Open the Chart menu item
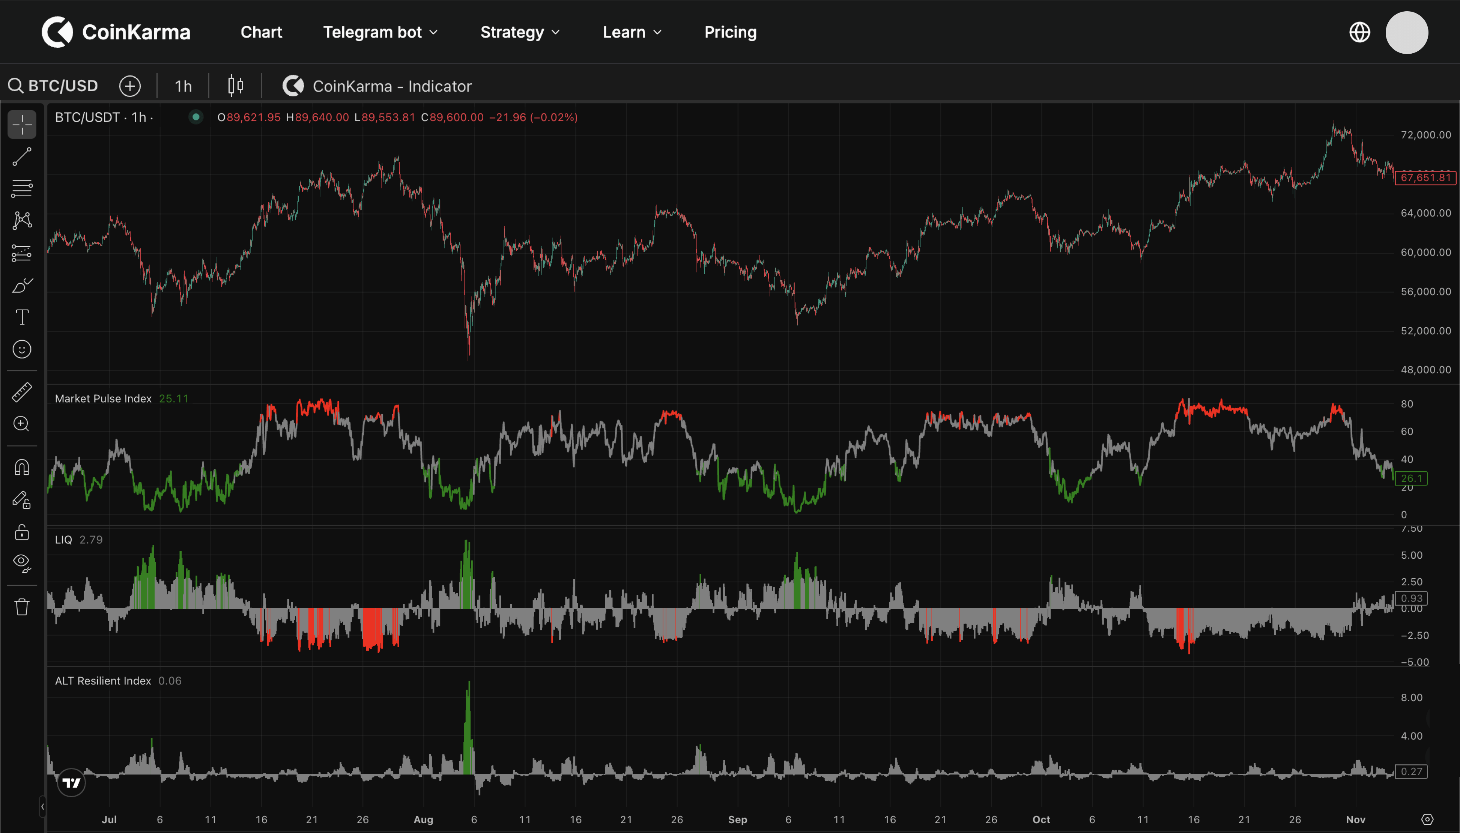 [x=261, y=32]
